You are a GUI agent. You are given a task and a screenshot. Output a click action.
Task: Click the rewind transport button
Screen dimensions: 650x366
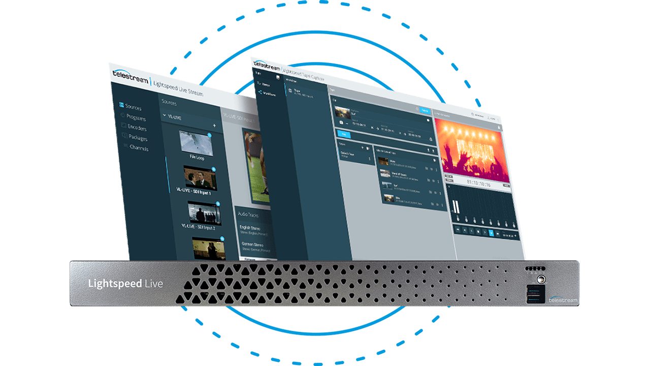[x=458, y=229]
